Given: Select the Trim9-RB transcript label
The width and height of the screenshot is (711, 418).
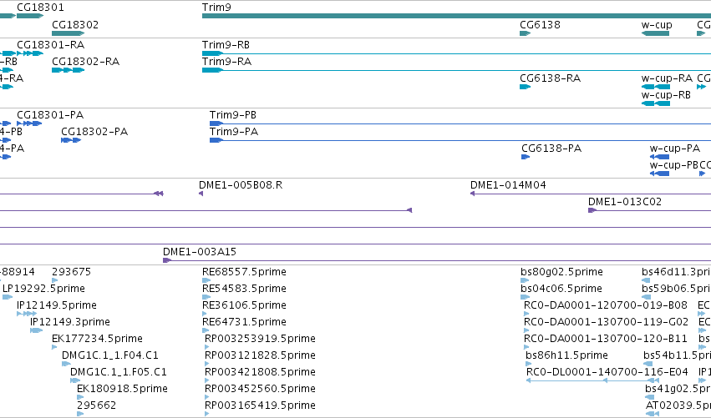Looking at the screenshot, I should [x=226, y=45].
